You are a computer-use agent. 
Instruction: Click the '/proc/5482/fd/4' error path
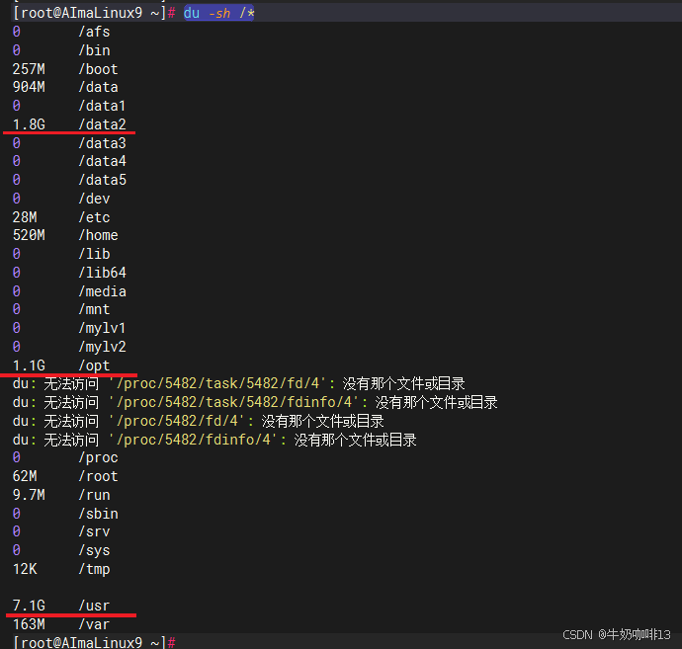pos(178,421)
